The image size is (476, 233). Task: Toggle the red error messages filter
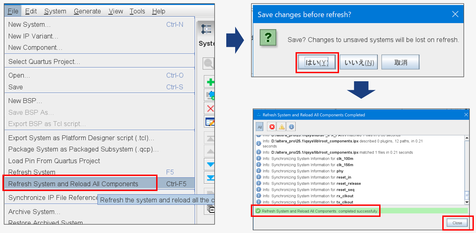272,127
